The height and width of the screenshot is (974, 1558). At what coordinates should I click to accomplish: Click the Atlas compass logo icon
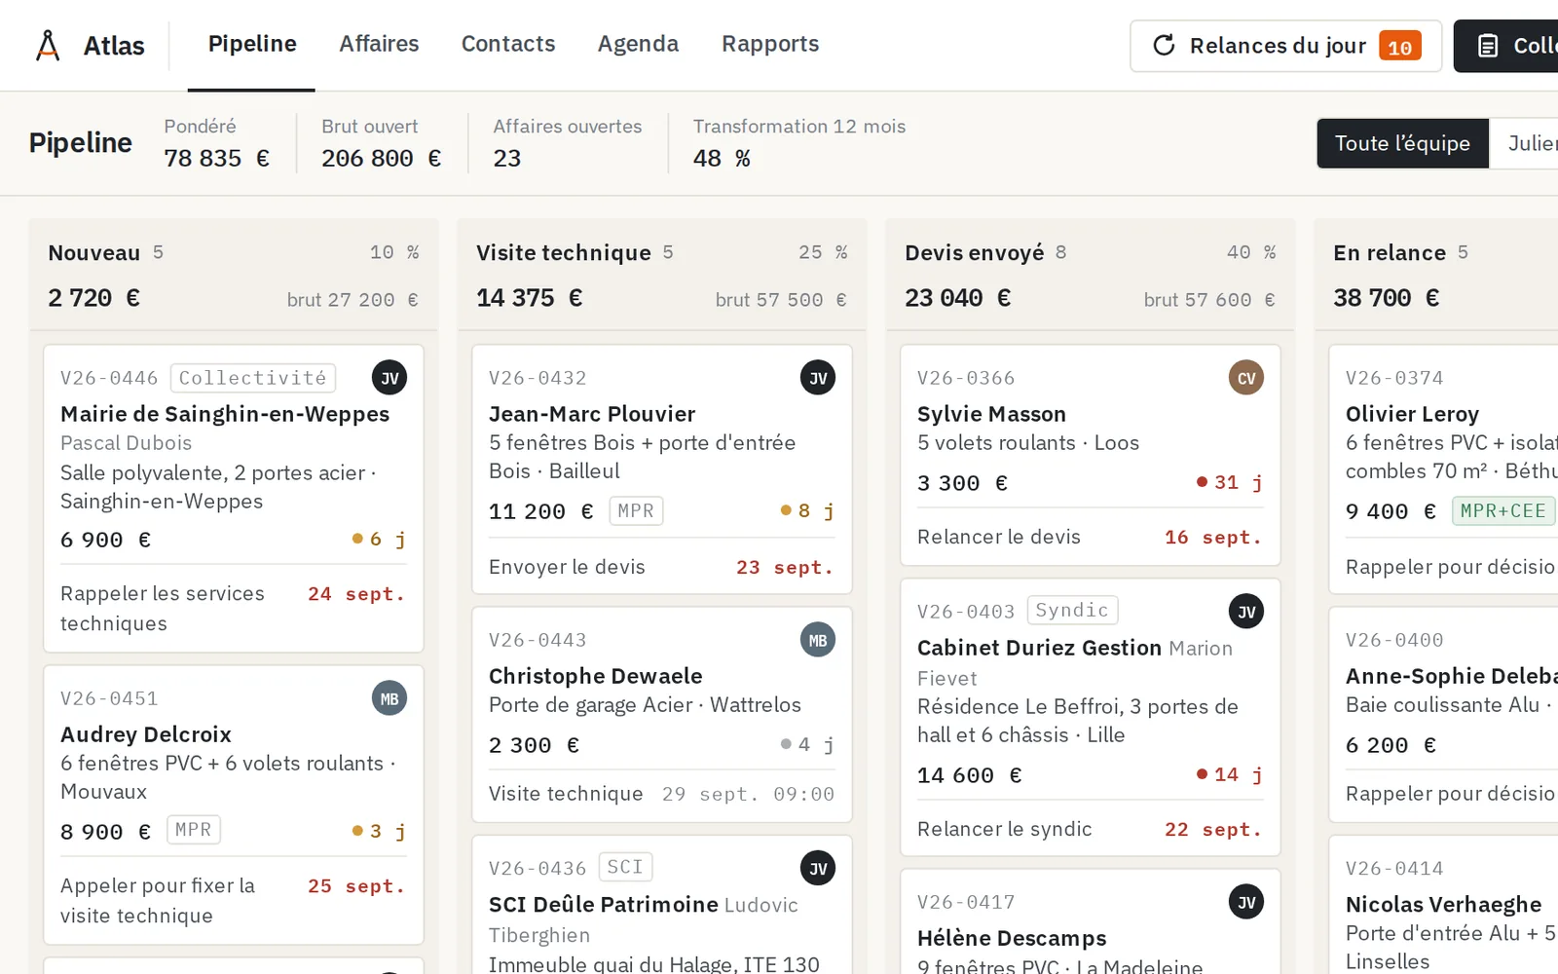[48, 45]
